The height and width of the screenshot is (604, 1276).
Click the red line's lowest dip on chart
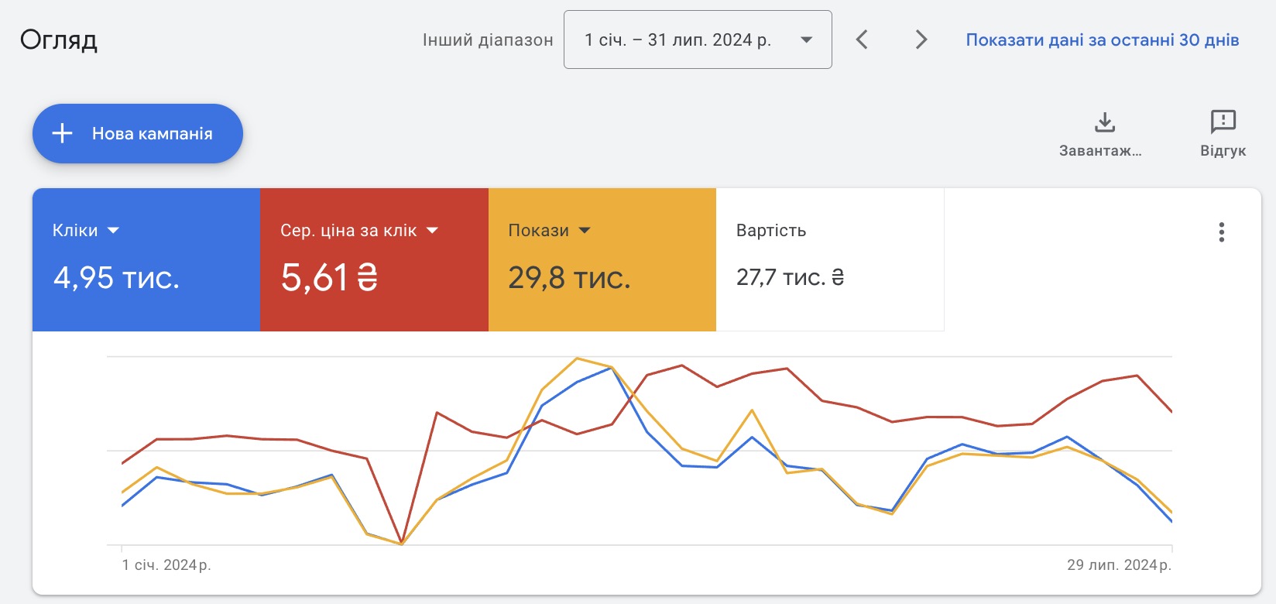tap(401, 541)
